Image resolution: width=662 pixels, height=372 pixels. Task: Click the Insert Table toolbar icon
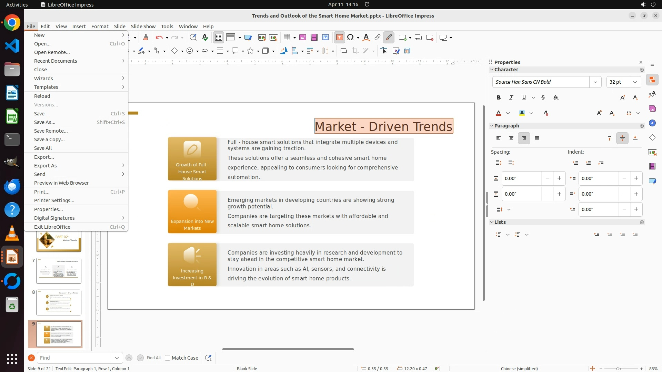(x=287, y=38)
